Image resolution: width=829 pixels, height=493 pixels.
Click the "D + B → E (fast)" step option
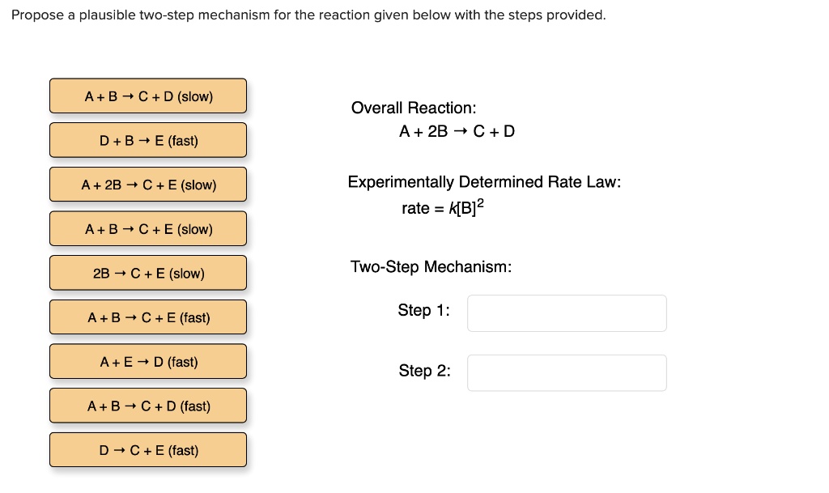(x=148, y=140)
